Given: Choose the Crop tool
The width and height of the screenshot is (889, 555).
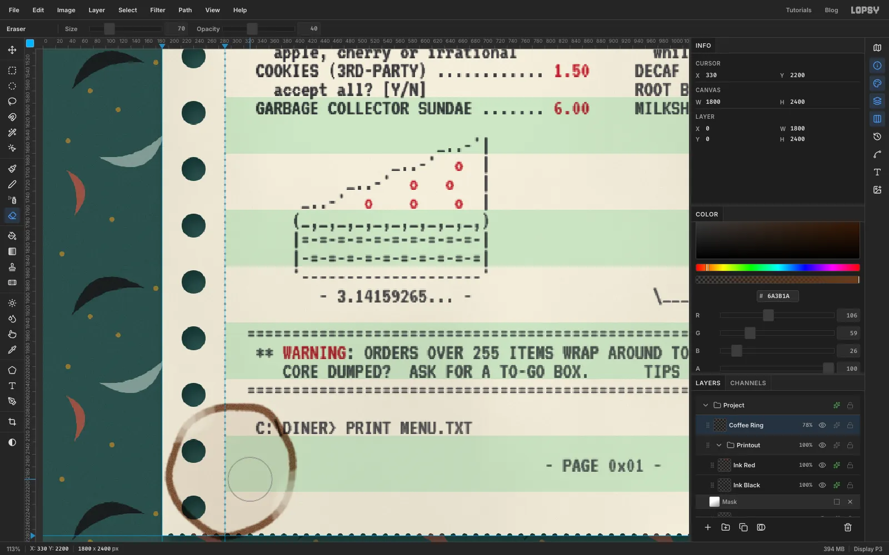Looking at the screenshot, I should pyautogui.click(x=12, y=422).
